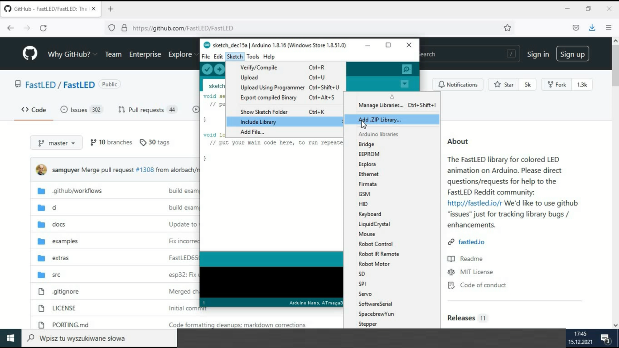This screenshot has width=619, height=348.
Task: Open the Windows notification center icon
Action: click(605, 338)
